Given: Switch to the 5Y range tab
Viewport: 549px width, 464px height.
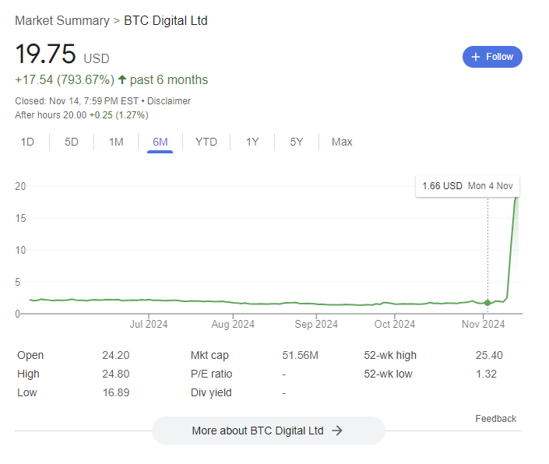Looking at the screenshot, I should pyautogui.click(x=297, y=142).
